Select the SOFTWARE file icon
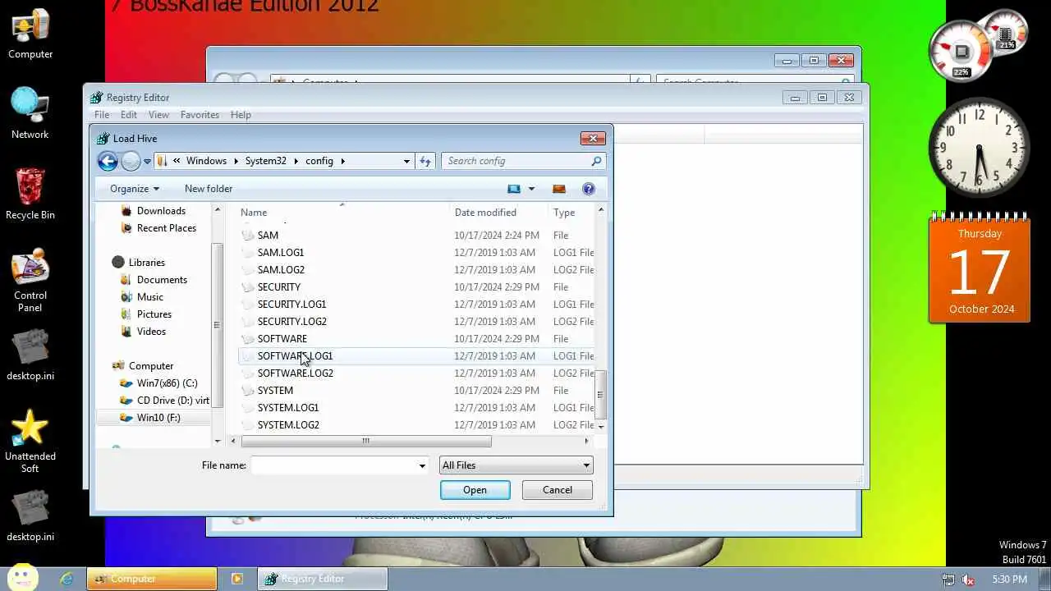 pyautogui.click(x=248, y=339)
